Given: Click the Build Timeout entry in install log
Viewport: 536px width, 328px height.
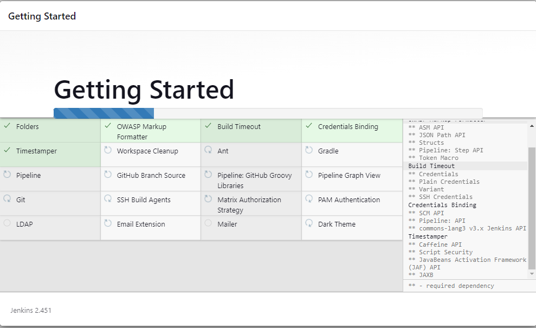Looking at the screenshot, I should coord(431,166).
